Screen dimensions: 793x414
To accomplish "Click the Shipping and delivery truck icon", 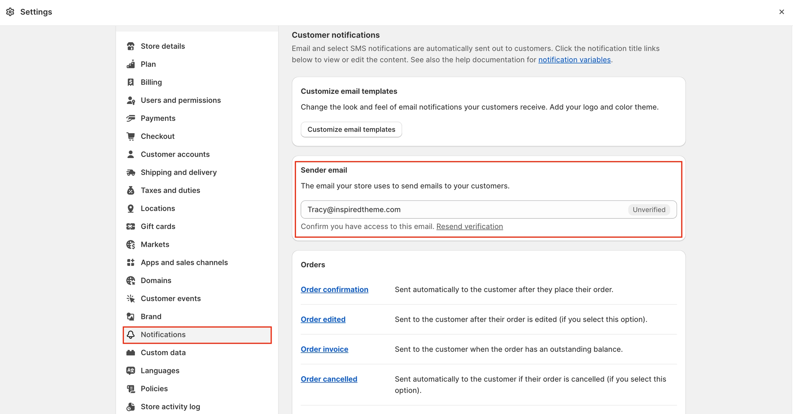I will click(x=130, y=173).
